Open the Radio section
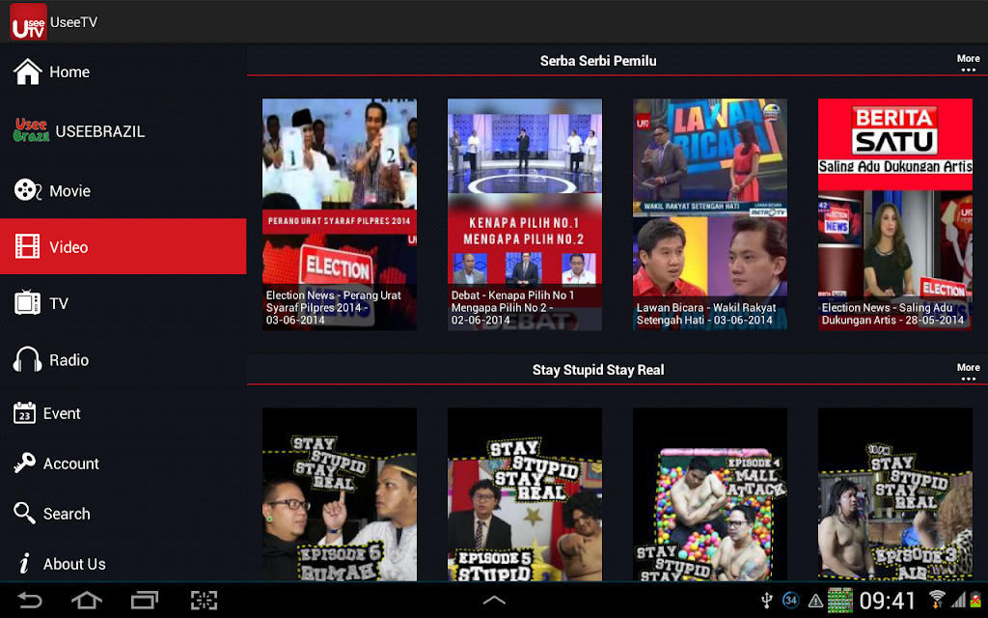Image resolution: width=988 pixels, height=618 pixels. click(123, 360)
